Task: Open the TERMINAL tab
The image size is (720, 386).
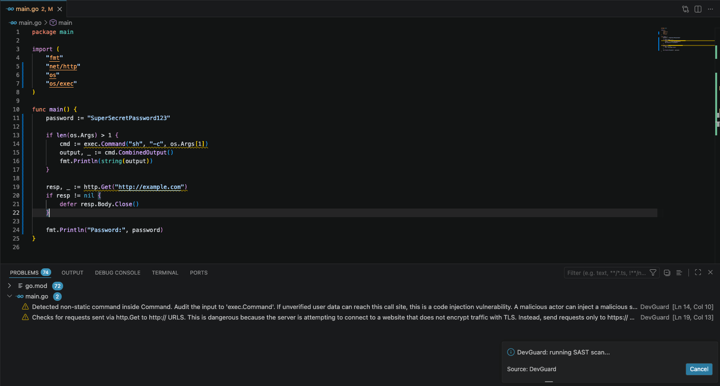Action: pyautogui.click(x=165, y=273)
